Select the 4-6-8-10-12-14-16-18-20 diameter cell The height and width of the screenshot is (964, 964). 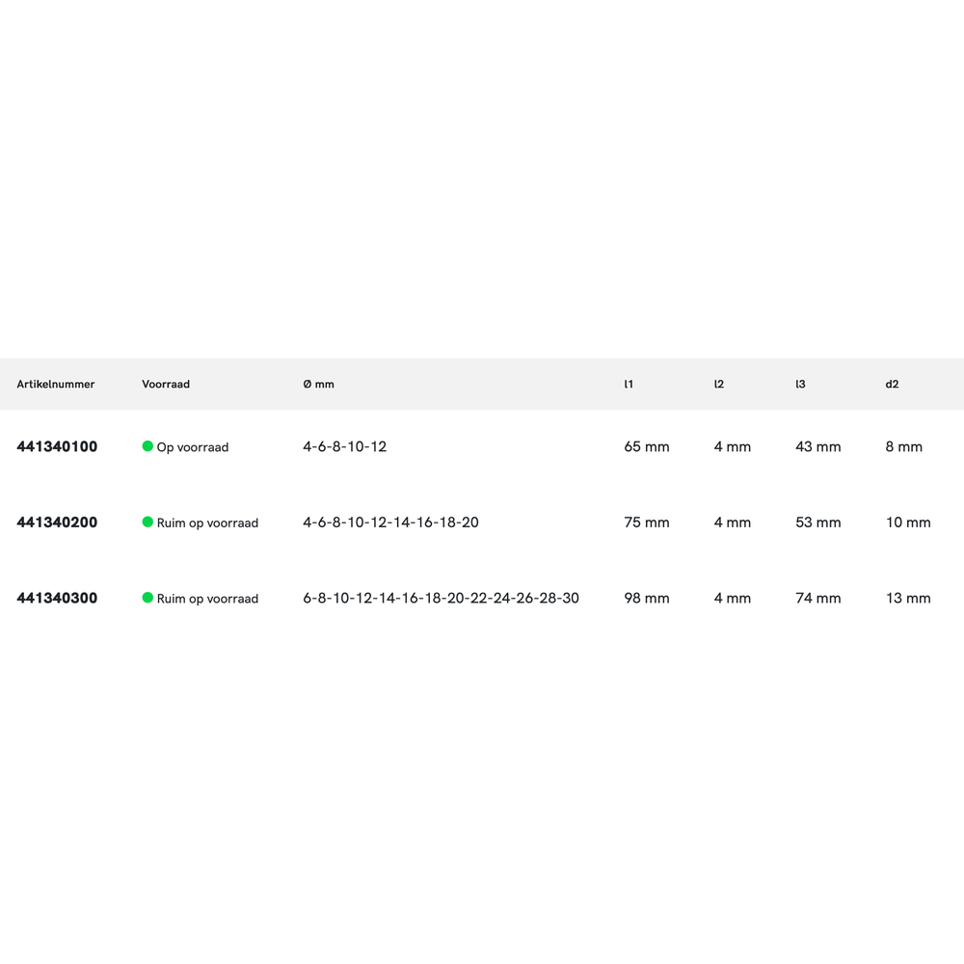(390, 522)
